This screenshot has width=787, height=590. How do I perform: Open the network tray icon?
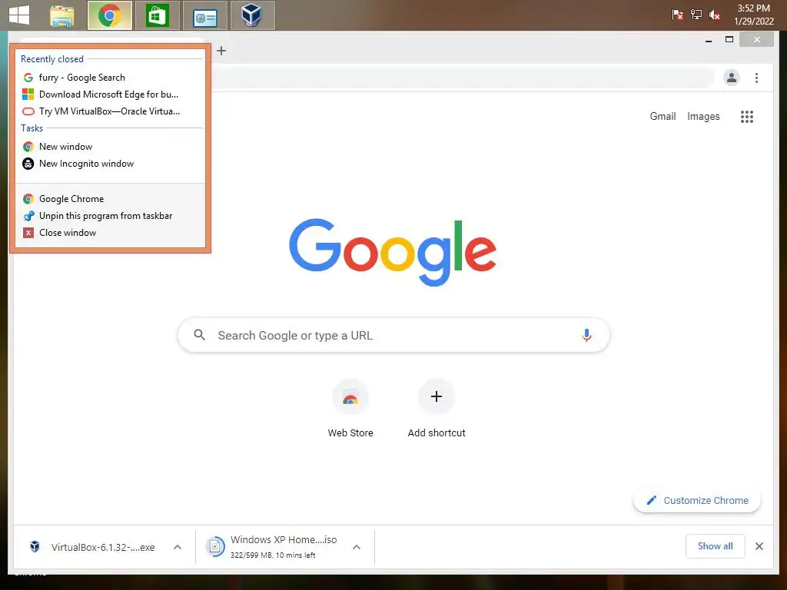pos(696,15)
